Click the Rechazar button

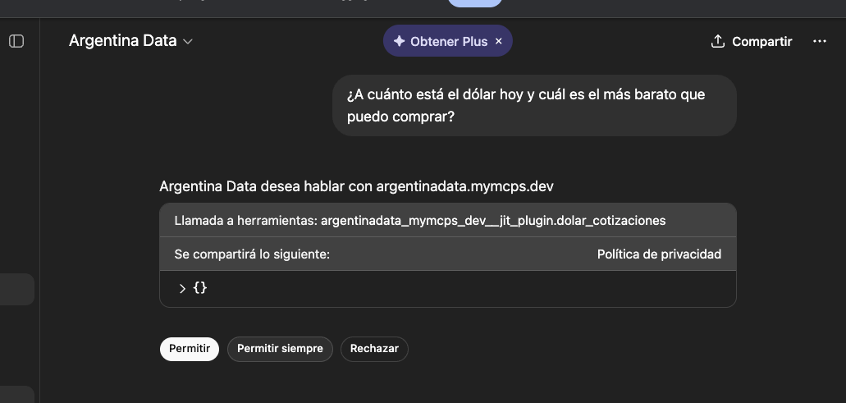[x=374, y=349]
